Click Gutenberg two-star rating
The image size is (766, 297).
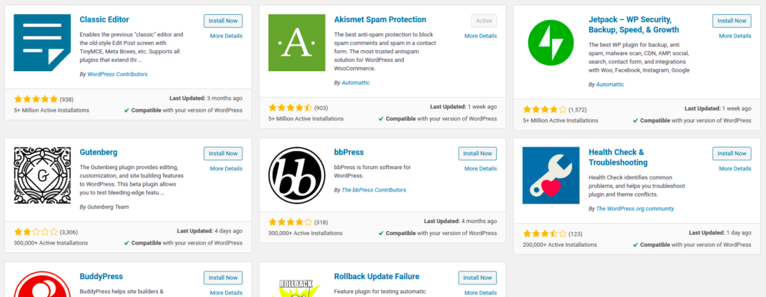click(x=36, y=232)
